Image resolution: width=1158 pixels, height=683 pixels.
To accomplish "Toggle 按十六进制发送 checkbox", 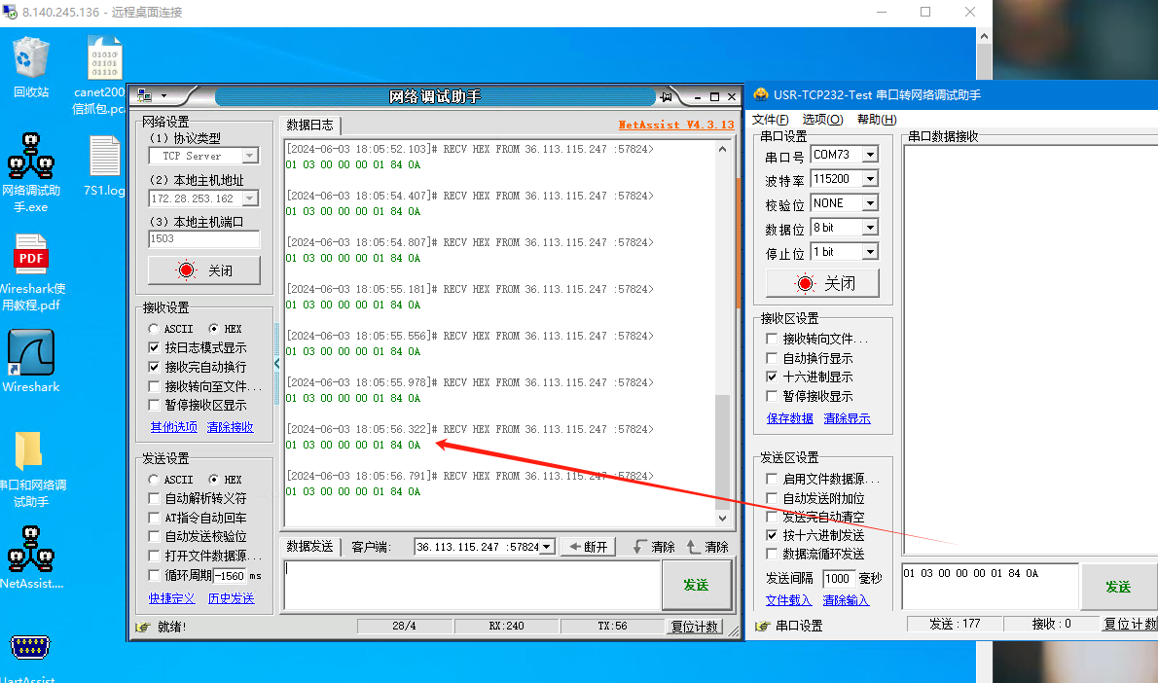I will 772,535.
